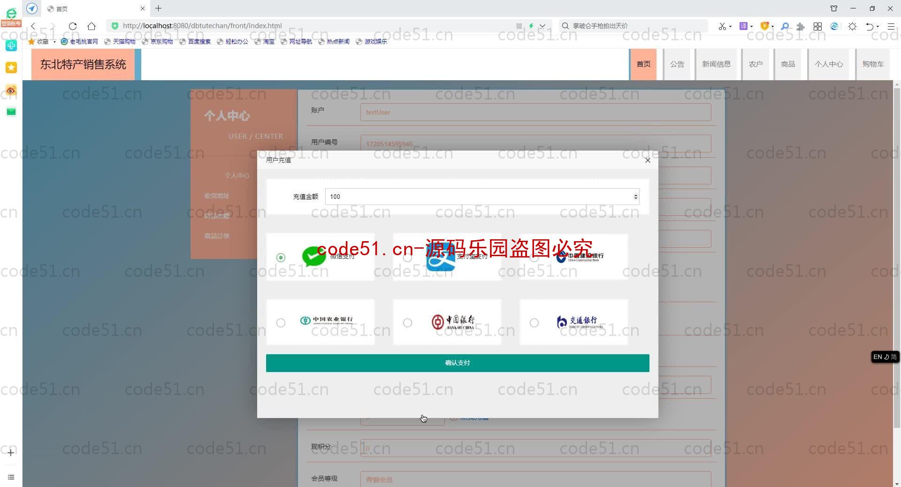Open 商品订单 in the sidebar

tap(217, 236)
